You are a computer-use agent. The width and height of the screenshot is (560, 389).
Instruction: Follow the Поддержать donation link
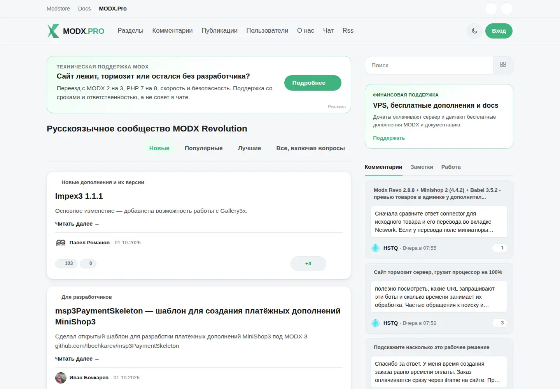click(x=389, y=138)
